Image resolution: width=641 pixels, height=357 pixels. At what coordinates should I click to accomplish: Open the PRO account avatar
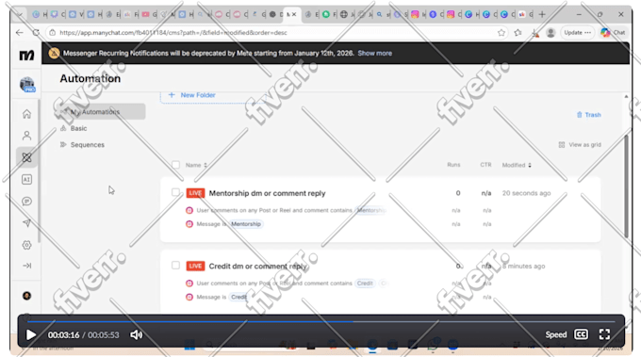tap(27, 85)
